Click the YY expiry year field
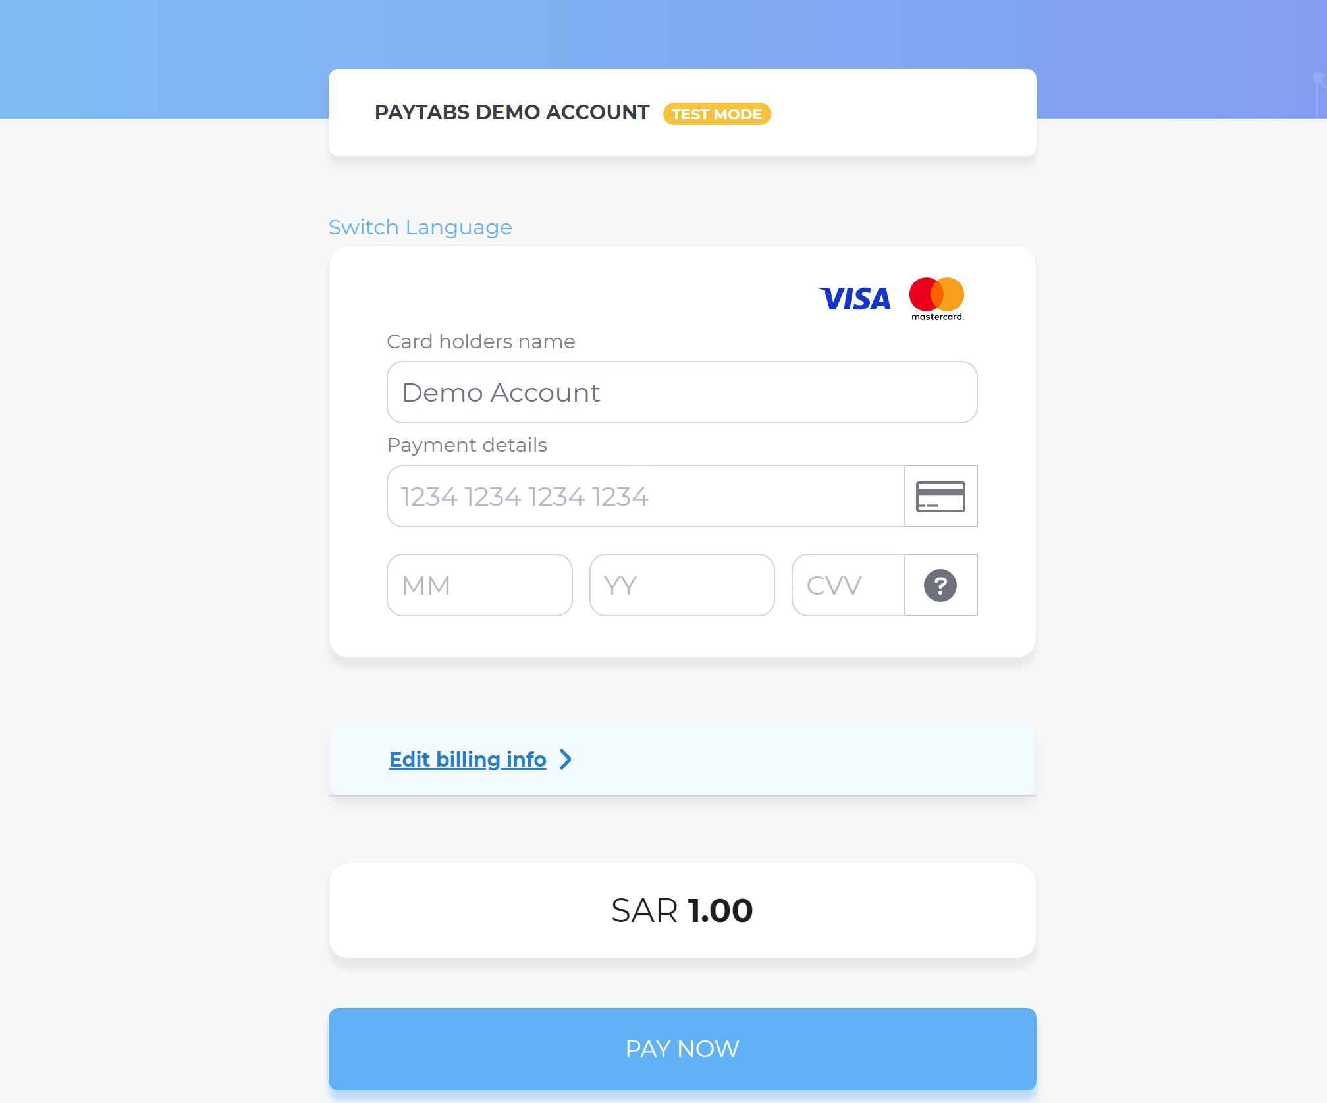The width and height of the screenshot is (1327, 1103). [681, 584]
